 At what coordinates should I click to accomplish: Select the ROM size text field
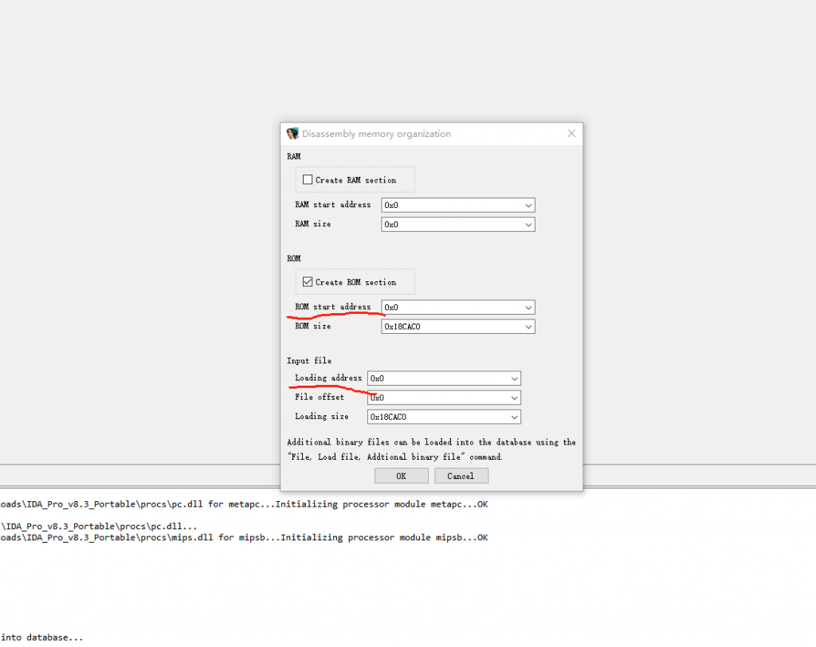click(x=450, y=327)
